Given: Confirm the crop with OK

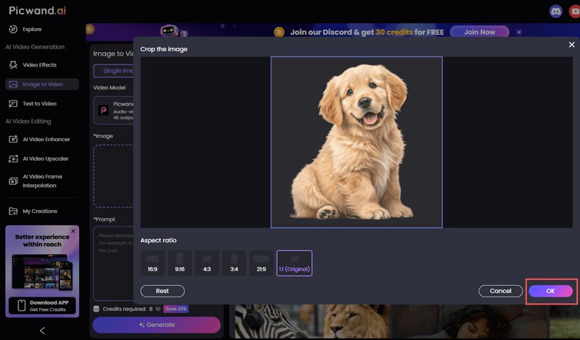Looking at the screenshot, I should pos(550,291).
